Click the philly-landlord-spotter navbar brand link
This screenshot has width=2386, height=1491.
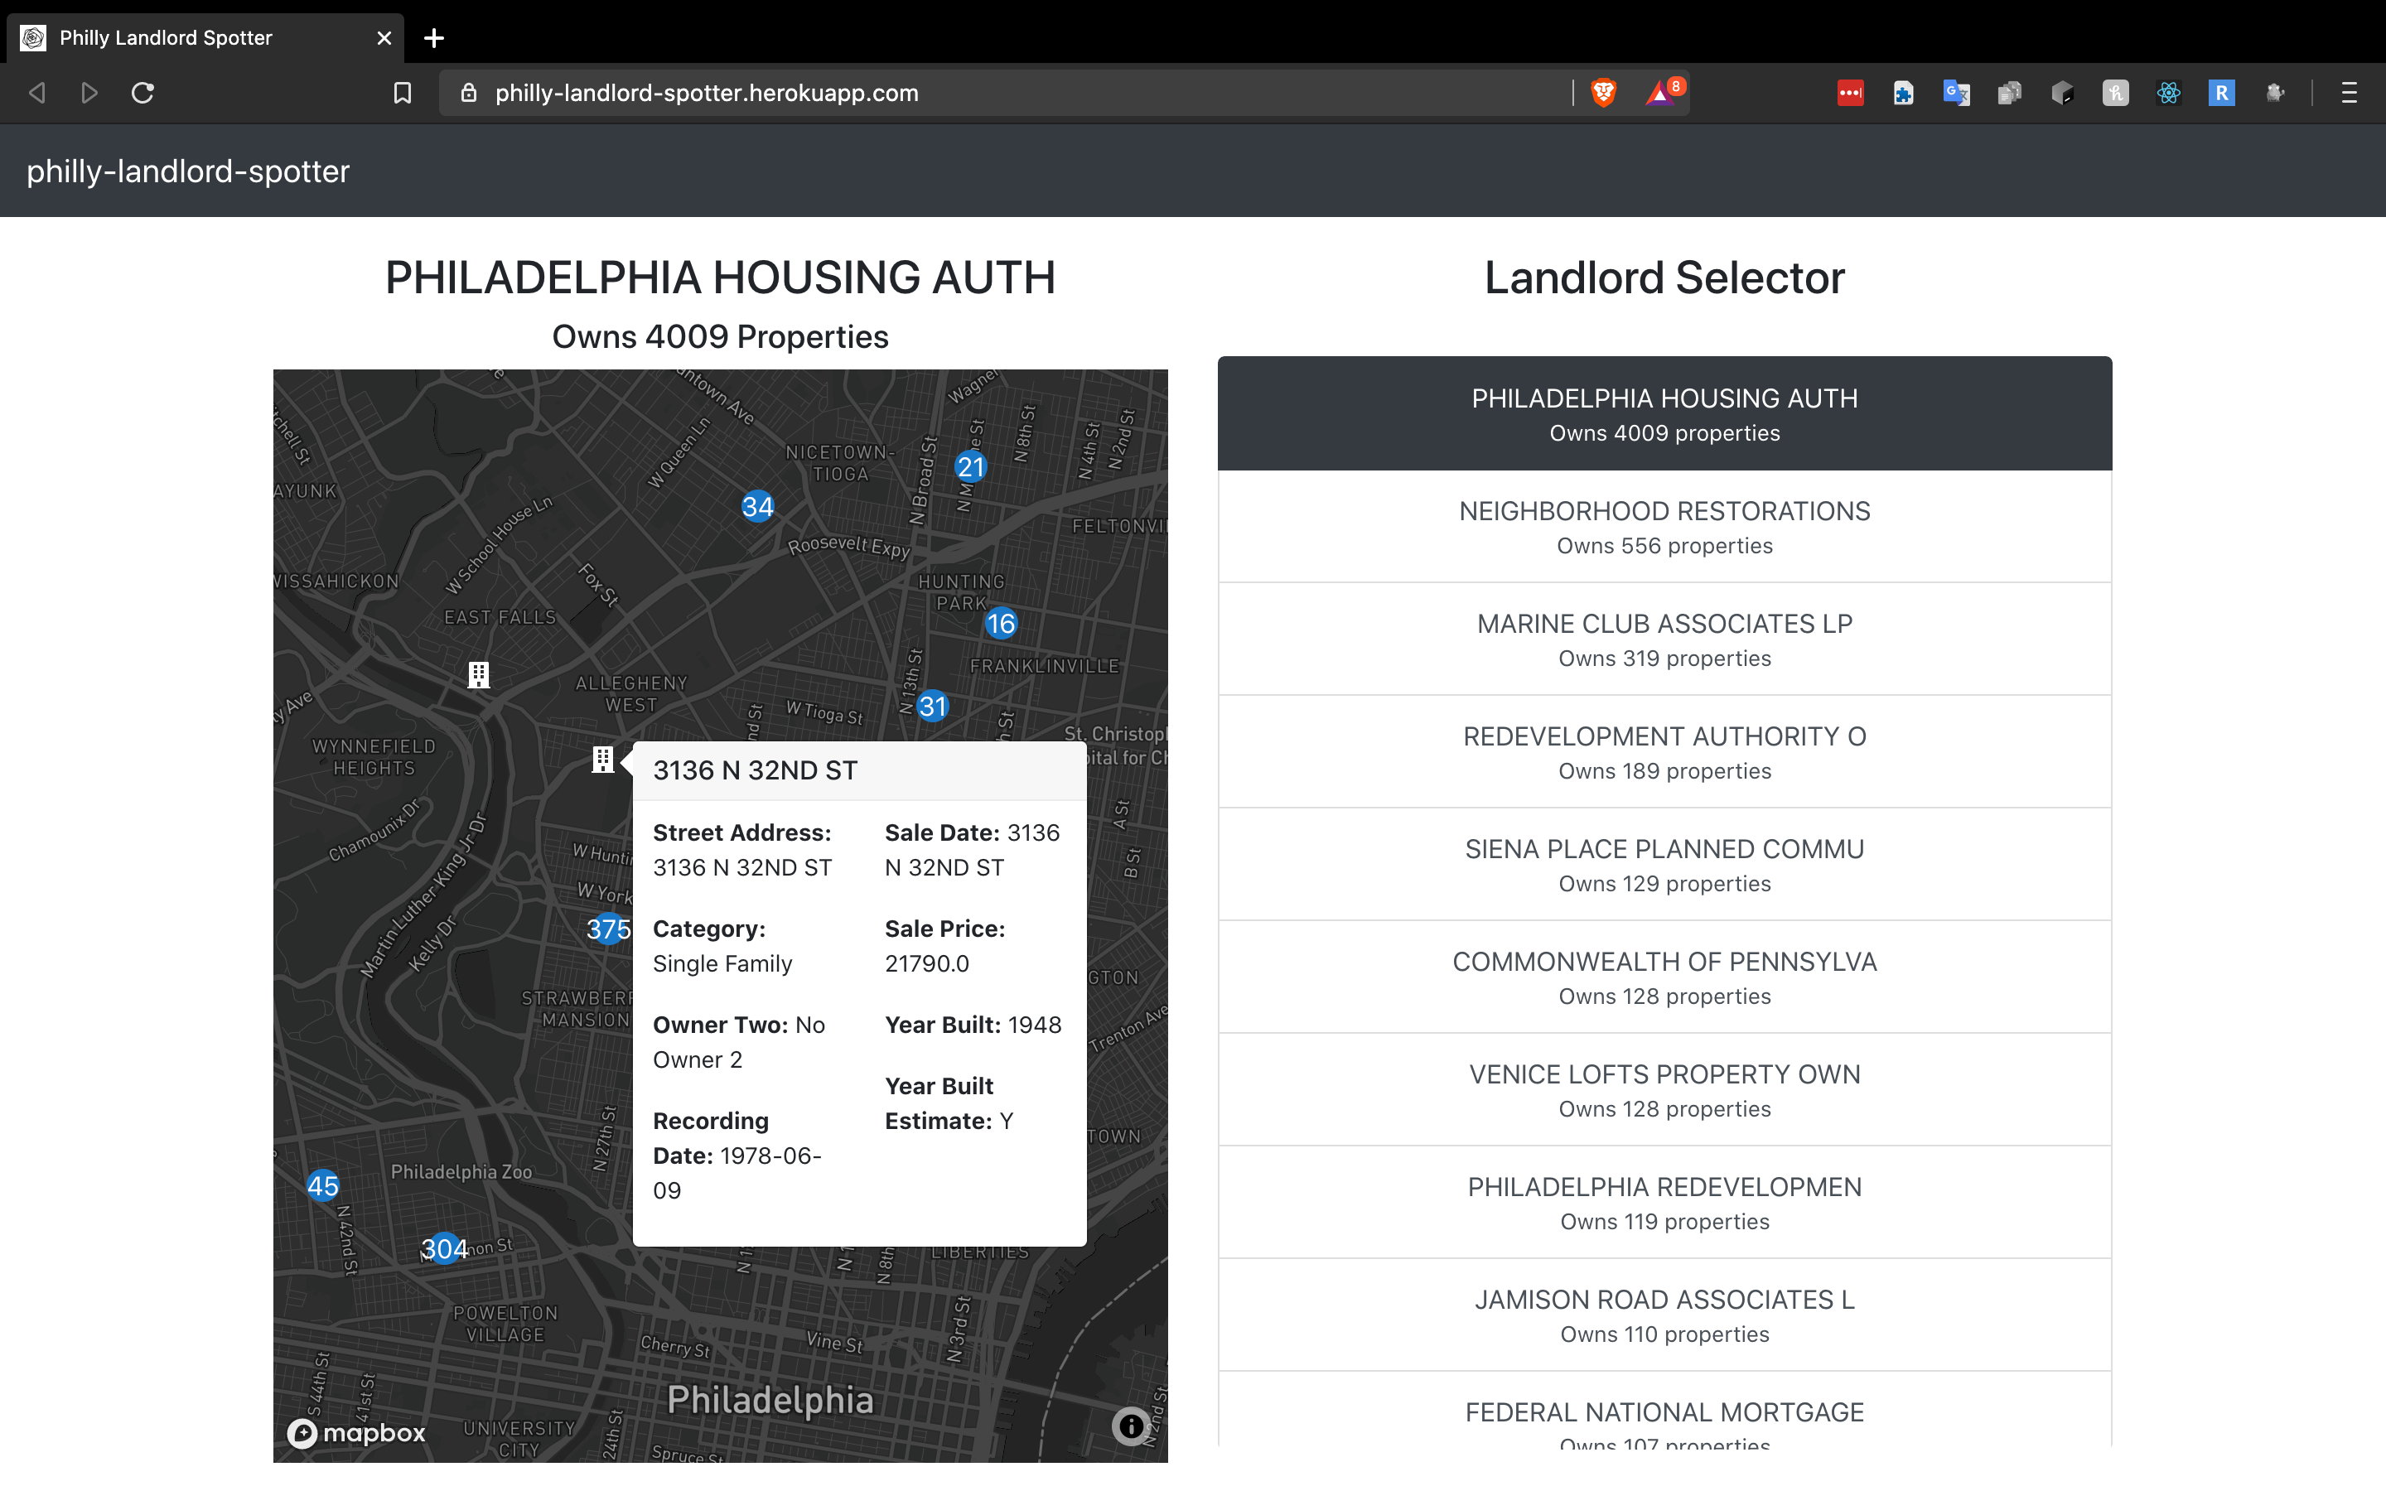[188, 171]
